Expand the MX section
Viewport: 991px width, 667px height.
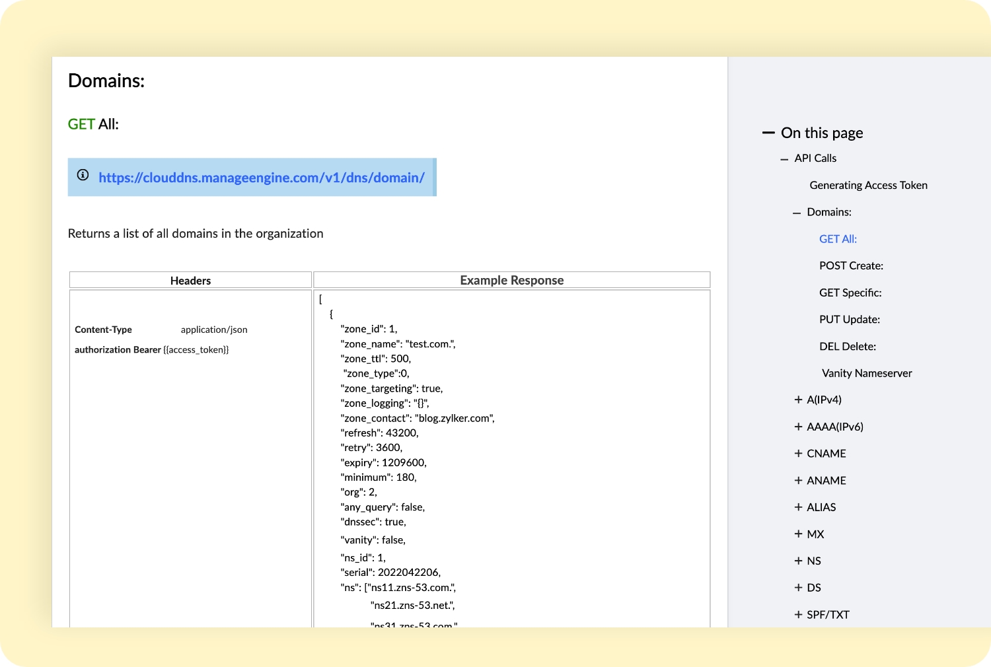point(798,534)
